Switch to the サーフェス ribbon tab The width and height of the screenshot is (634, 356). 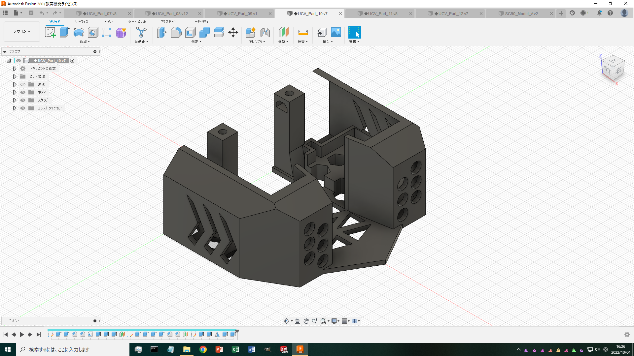click(82, 21)
